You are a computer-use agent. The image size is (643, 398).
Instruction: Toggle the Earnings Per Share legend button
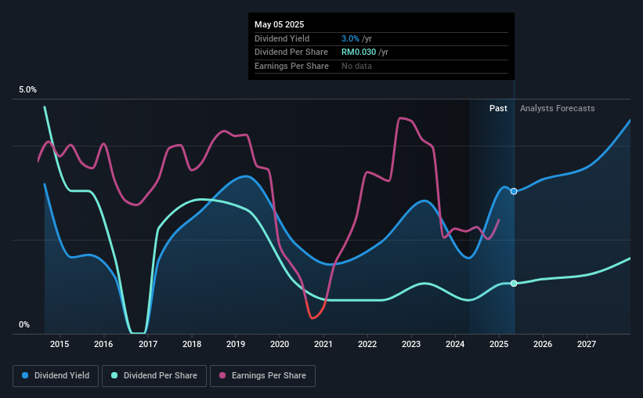coord(262,376)
